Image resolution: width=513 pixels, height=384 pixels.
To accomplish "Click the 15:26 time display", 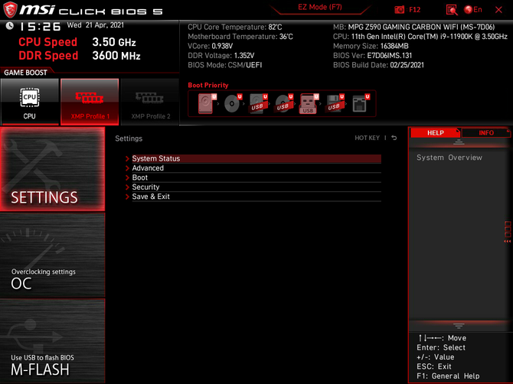I will (x=40, y=27).
